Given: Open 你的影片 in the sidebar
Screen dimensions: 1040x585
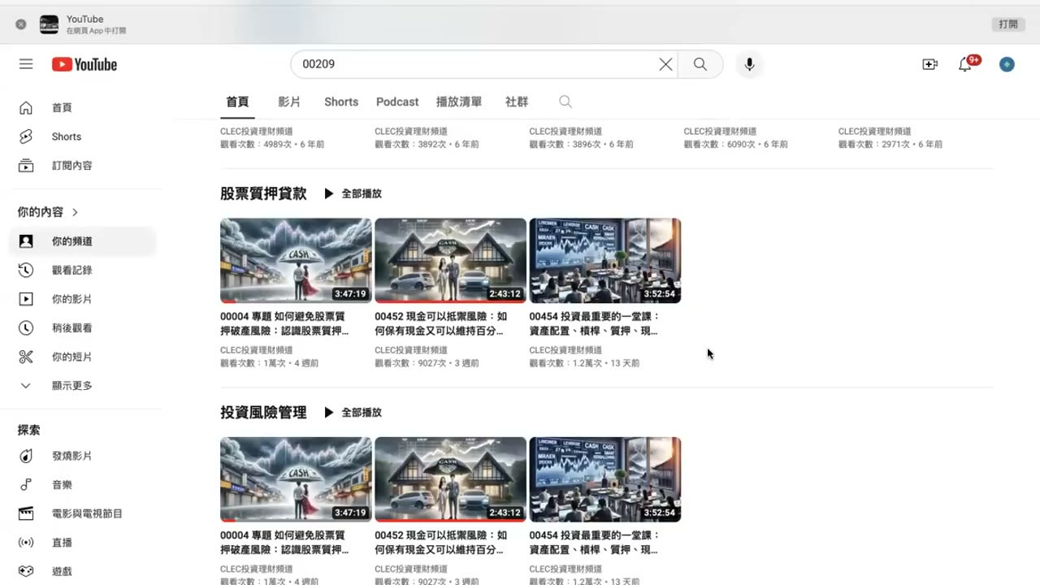Looking at the screenshot, I should coord(82,299).
